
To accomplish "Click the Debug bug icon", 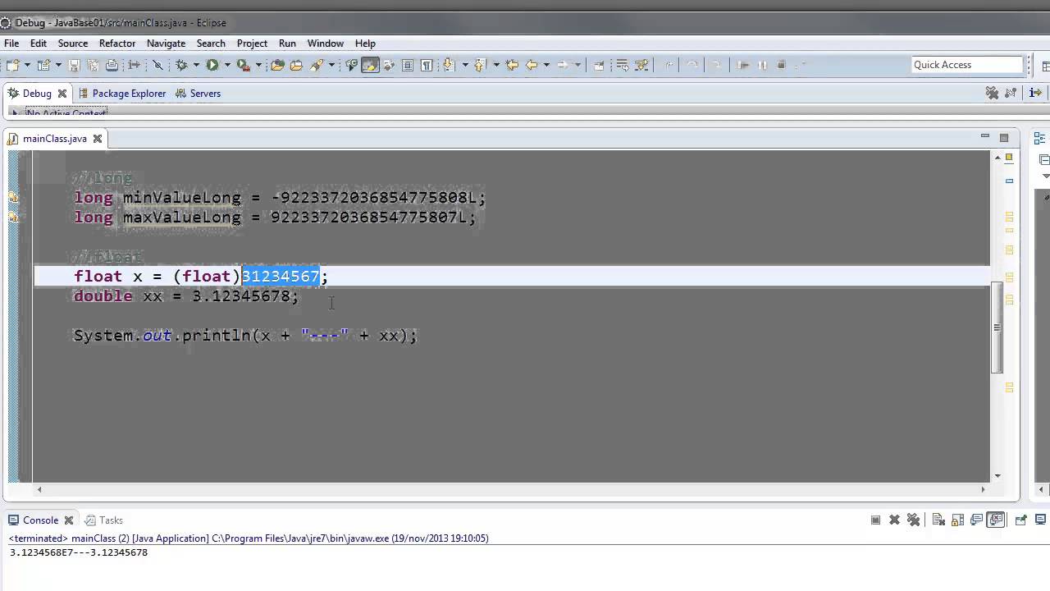I will point(181,65).
